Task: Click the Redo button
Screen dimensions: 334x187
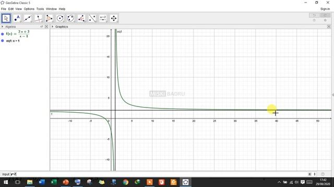Action: tap(325, 15)
